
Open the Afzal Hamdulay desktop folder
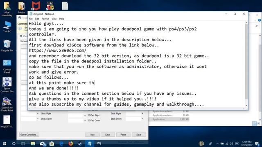tap(7, 9)
